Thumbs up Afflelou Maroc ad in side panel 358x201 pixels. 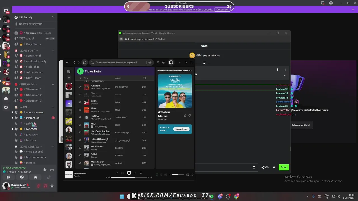point(185,116)
